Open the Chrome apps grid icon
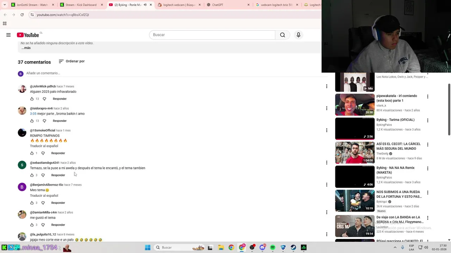This screenshot has height=253, width=451. 5,24
